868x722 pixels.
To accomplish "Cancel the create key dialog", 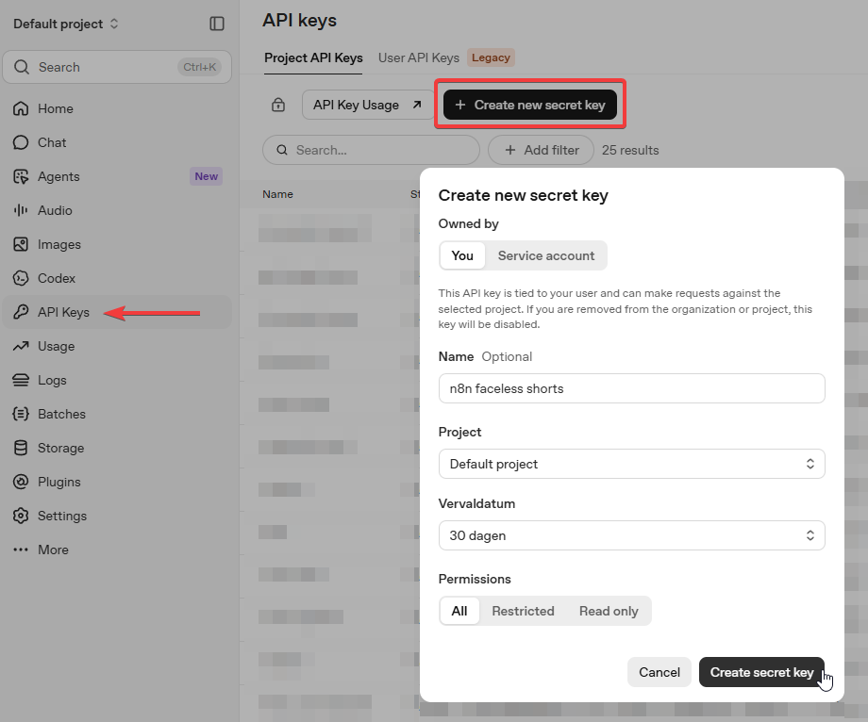I will [659, 672].
